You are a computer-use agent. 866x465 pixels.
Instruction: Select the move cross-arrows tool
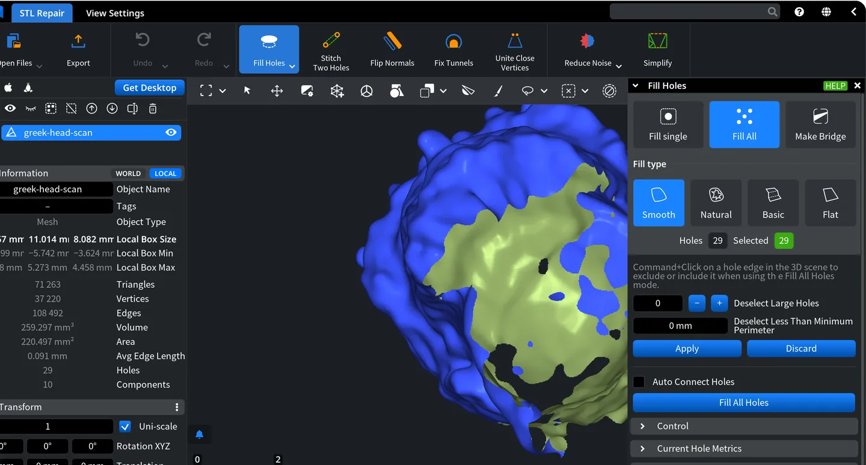(277, 91)
